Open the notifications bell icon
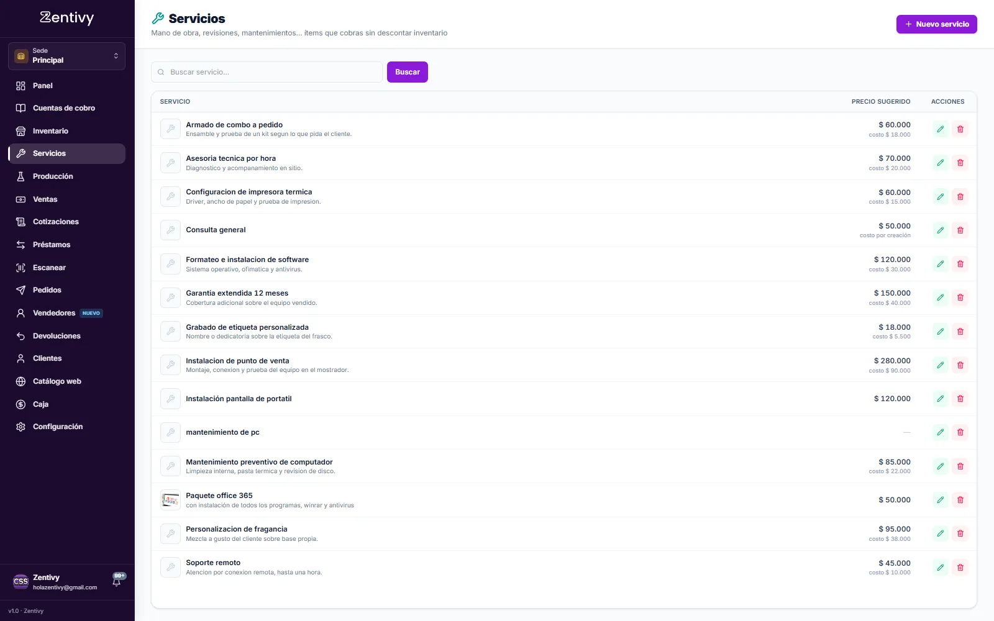 tap(117, 581)
